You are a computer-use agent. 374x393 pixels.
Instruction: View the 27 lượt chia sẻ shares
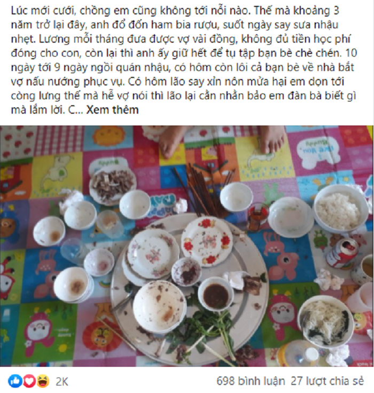coord(327,381)
